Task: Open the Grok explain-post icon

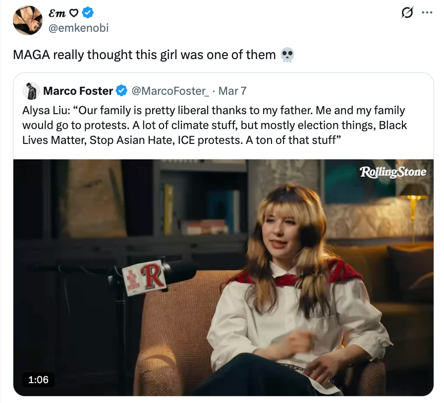Action: 407,14
